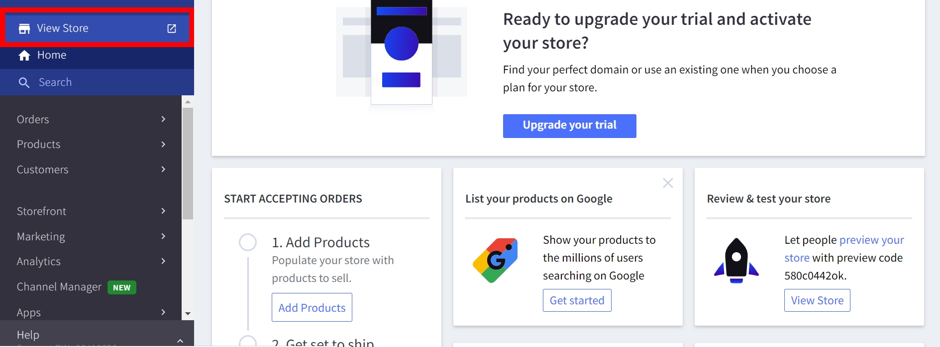Expand the Storefront menu chevron
Image resolution: width=940 pixels, height=347 pixels.
coord(163,211)
